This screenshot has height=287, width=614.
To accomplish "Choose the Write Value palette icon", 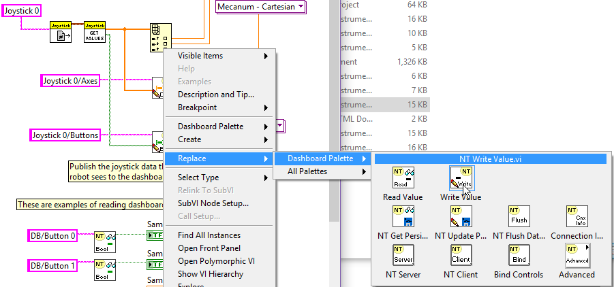I will point(461,178).
